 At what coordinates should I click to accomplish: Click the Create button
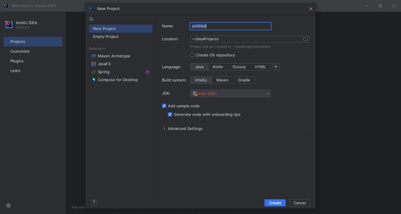[x=275, y=203]
